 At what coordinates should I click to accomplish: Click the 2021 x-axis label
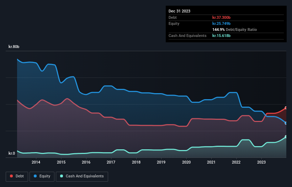[x=211, y=162]
